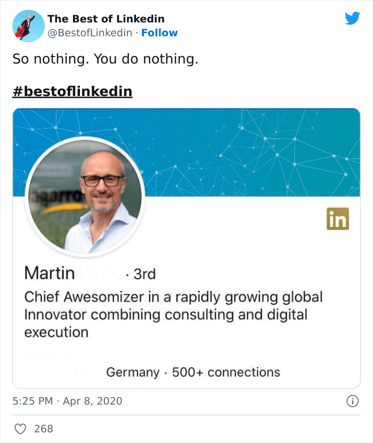Open the #bestoflinkedin hashtag
The width and height of the screenshot is (373, 443).
pyautogui.click(x=72, y=91)
